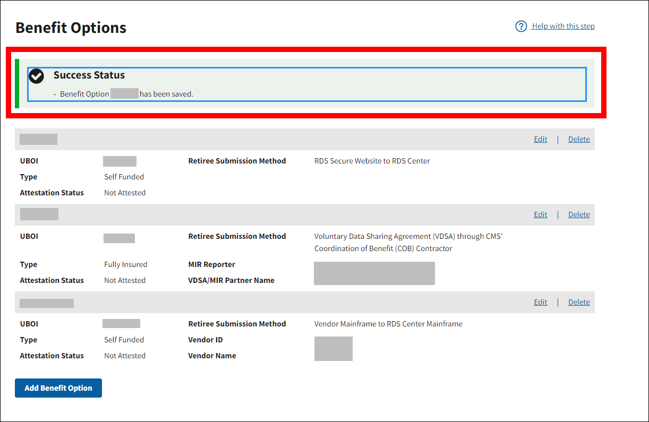This screenshot has width=649, height=422.
Task: Edit the RDS Secure Website benefit option
Action: tap(540, 139)
